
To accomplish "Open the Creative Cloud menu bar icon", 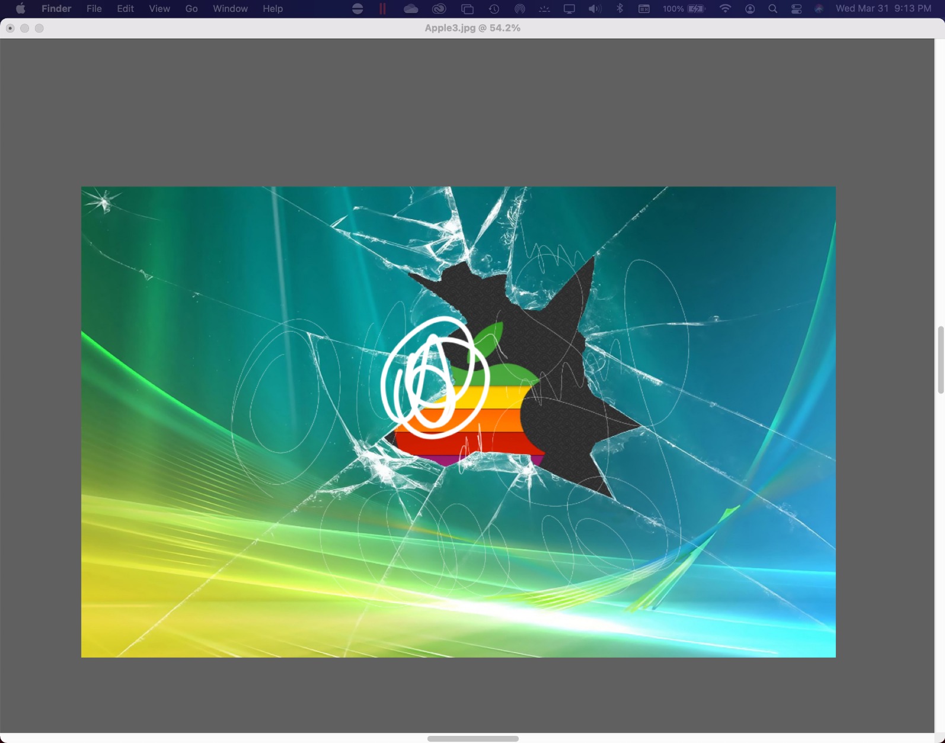I will pyautogui.click(x=439, y=9).
